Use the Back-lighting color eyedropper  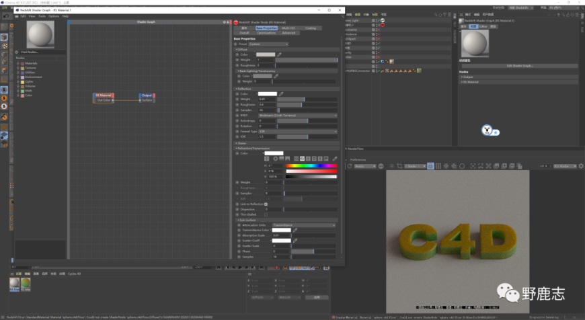[x=276, y=76]
